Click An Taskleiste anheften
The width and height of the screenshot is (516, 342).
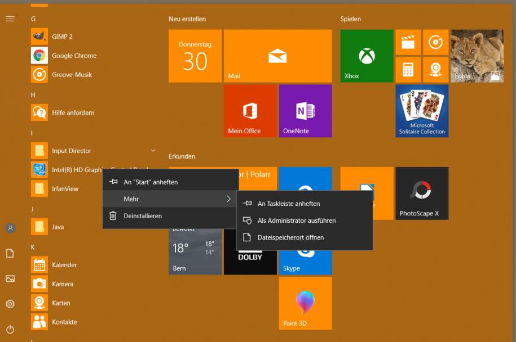coord(288,204)
